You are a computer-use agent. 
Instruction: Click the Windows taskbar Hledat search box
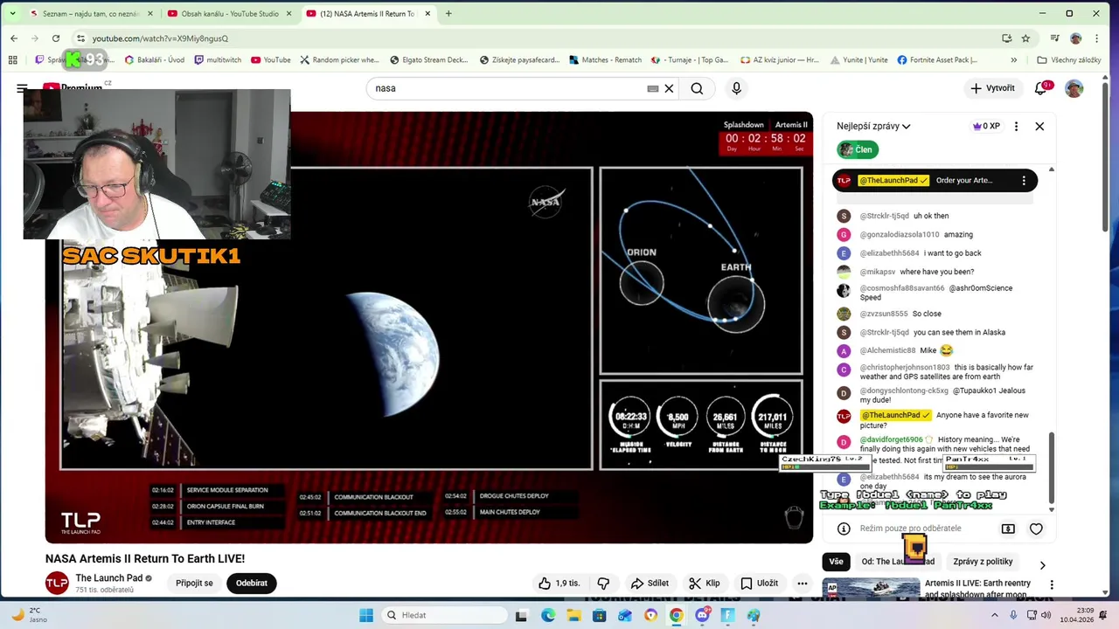point(442,615)
